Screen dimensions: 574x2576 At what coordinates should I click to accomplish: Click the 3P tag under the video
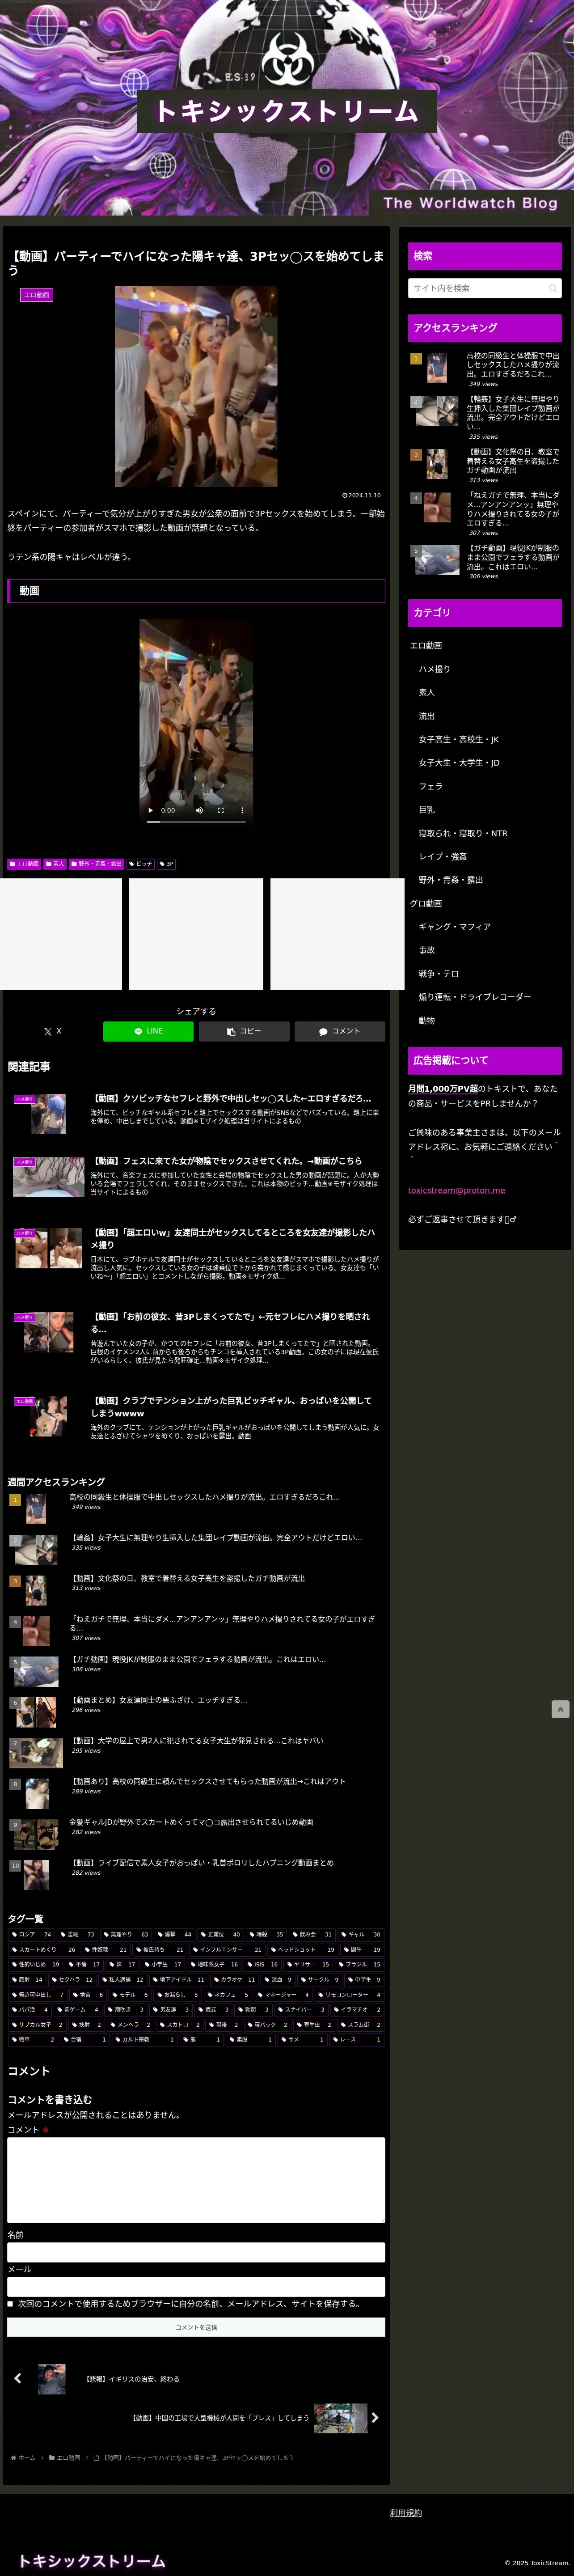(x=166, y=864)
